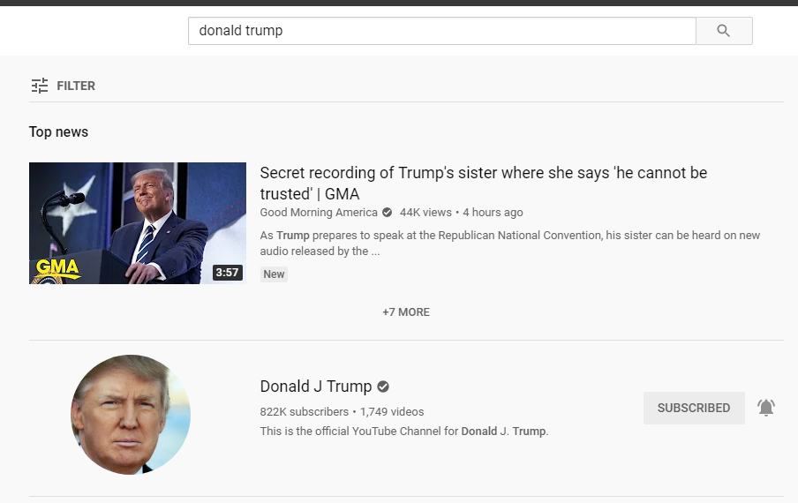Open the FILTER options label
The height and width of the screenshot is (503, 798).
coord(76,86)
